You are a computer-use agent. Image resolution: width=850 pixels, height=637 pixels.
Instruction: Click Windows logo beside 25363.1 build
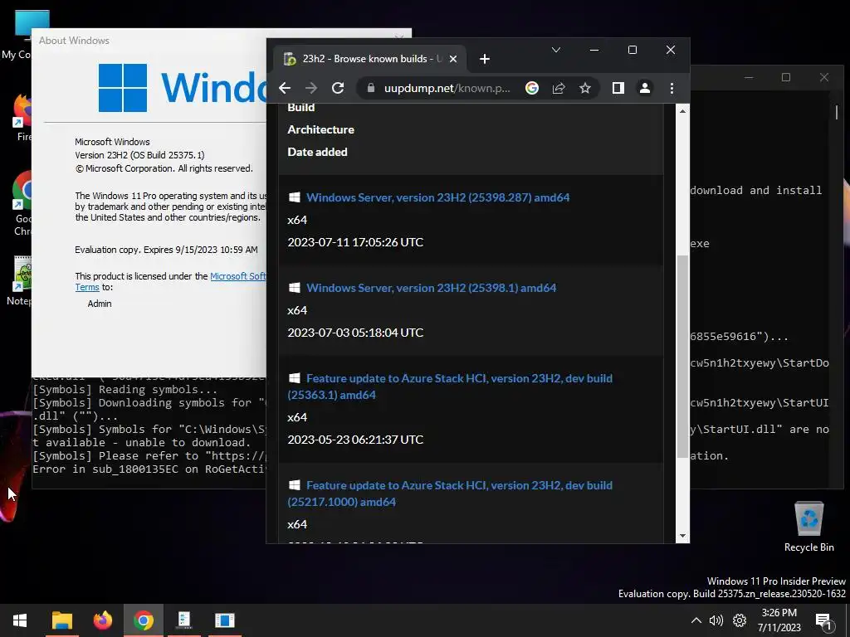coord(295,378)
